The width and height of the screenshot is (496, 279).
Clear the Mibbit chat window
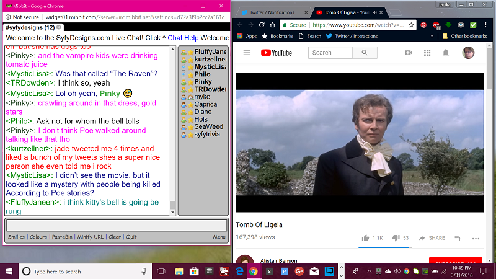point(115,237)
